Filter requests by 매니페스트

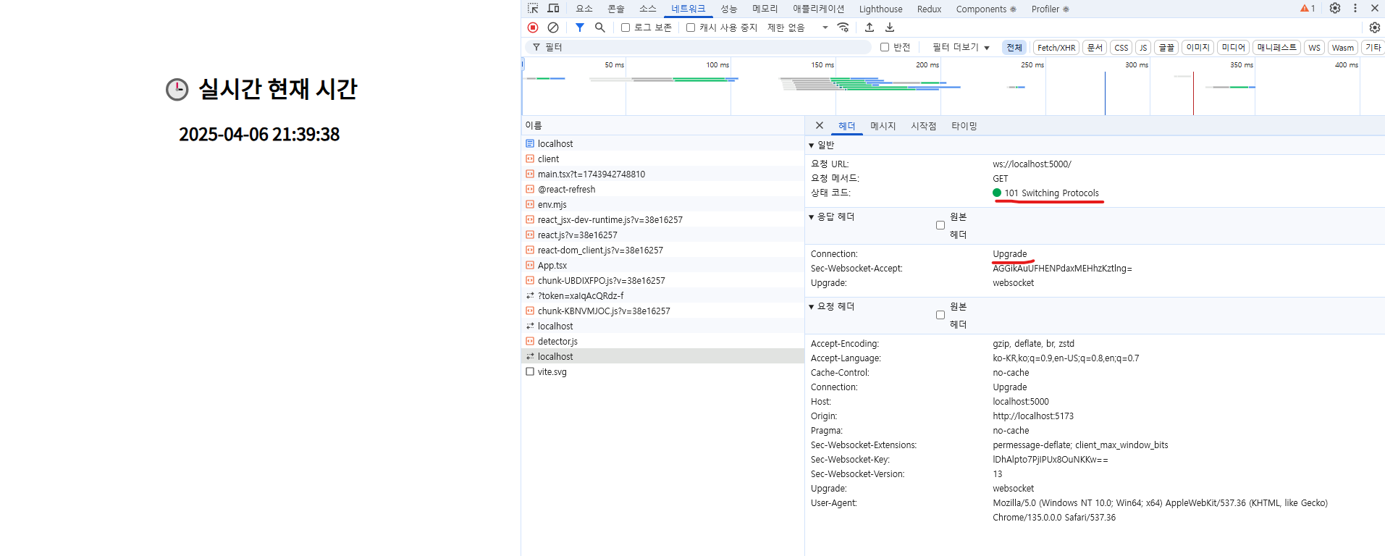1277,47
